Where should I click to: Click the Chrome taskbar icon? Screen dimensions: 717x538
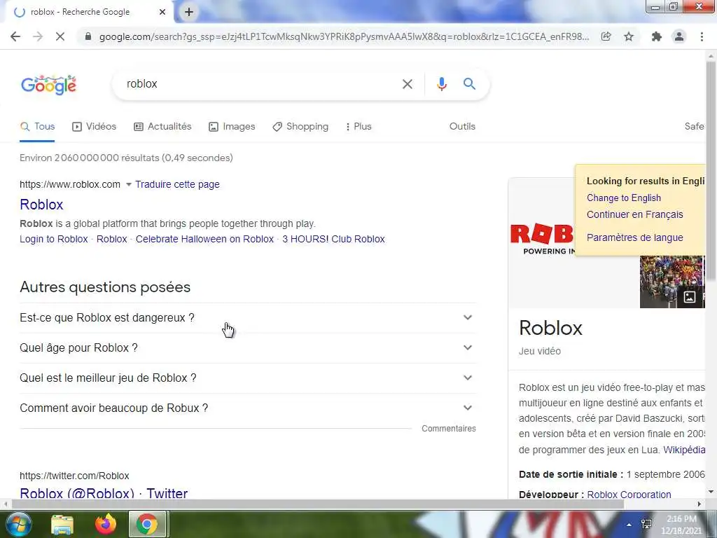pyautogui.click(x=147, y=524)
